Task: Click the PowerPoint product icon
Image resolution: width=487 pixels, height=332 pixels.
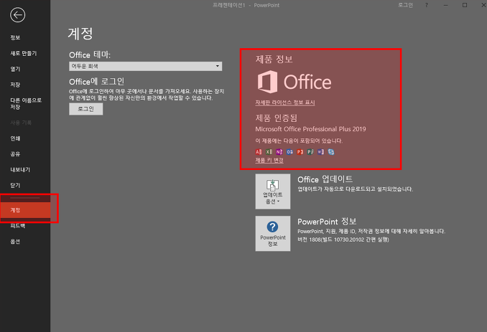Action: click(300, 151)
